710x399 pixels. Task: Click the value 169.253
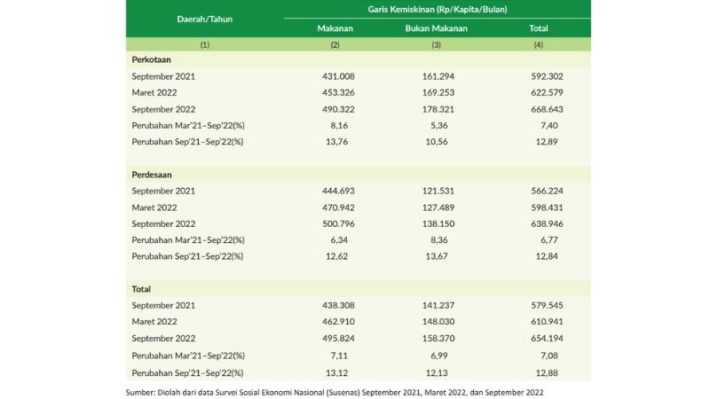click(x=438, y=93)
